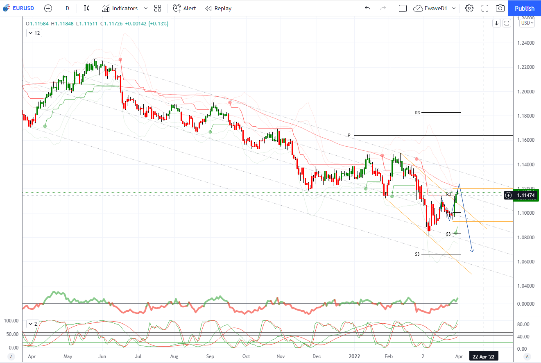Open the USD currency dropdown on price scale

(x=527, y=23)
